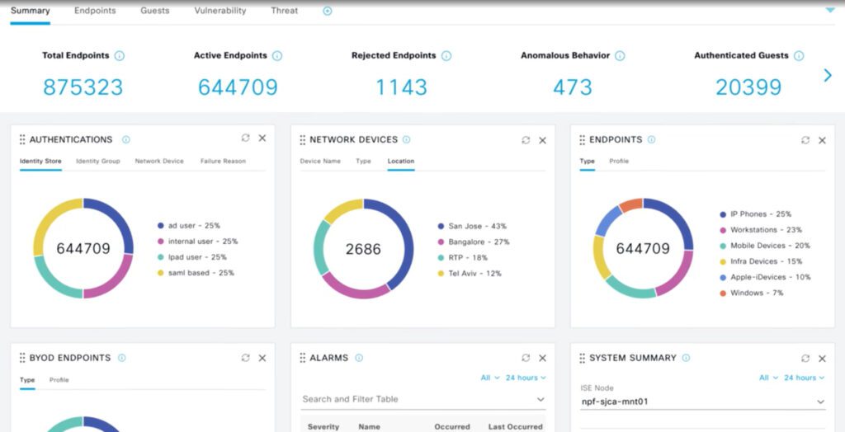Refresh the BYOD Endpoints dashlet
The width and height of the screenshot is (845, 432).
246,358
